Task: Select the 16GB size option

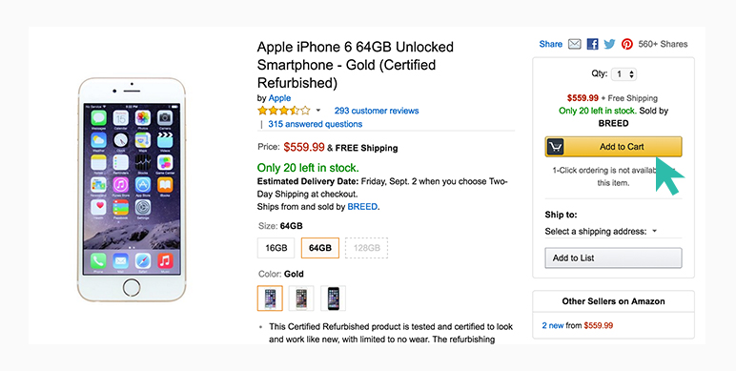Action: (x=276, y=248)
